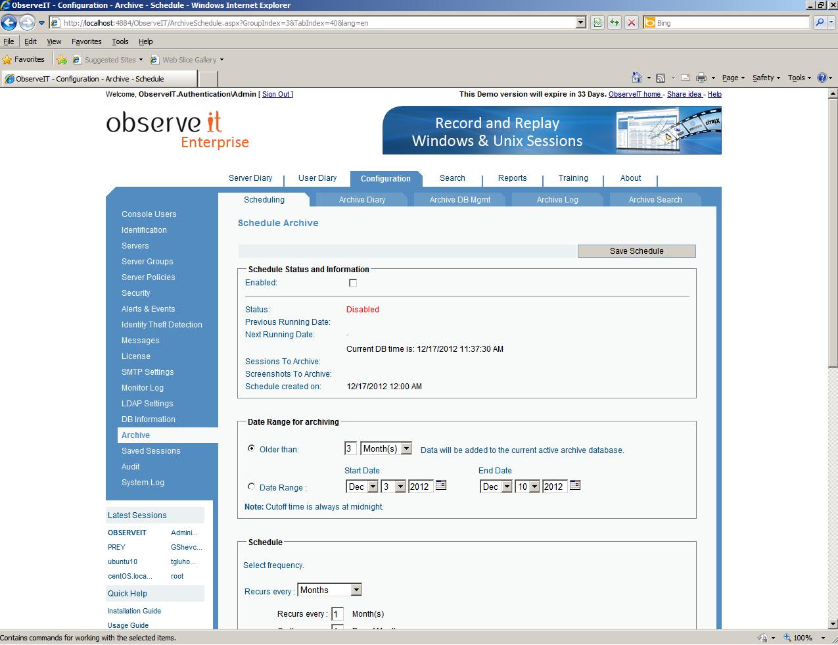838x645 pixels.
Task: Open the End Date calendar picker icon
Action: click(575, 485)
